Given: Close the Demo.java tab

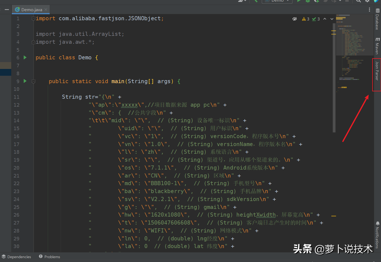Looking at the screenshot, I should pyautogui.click(x=46, y=10).
